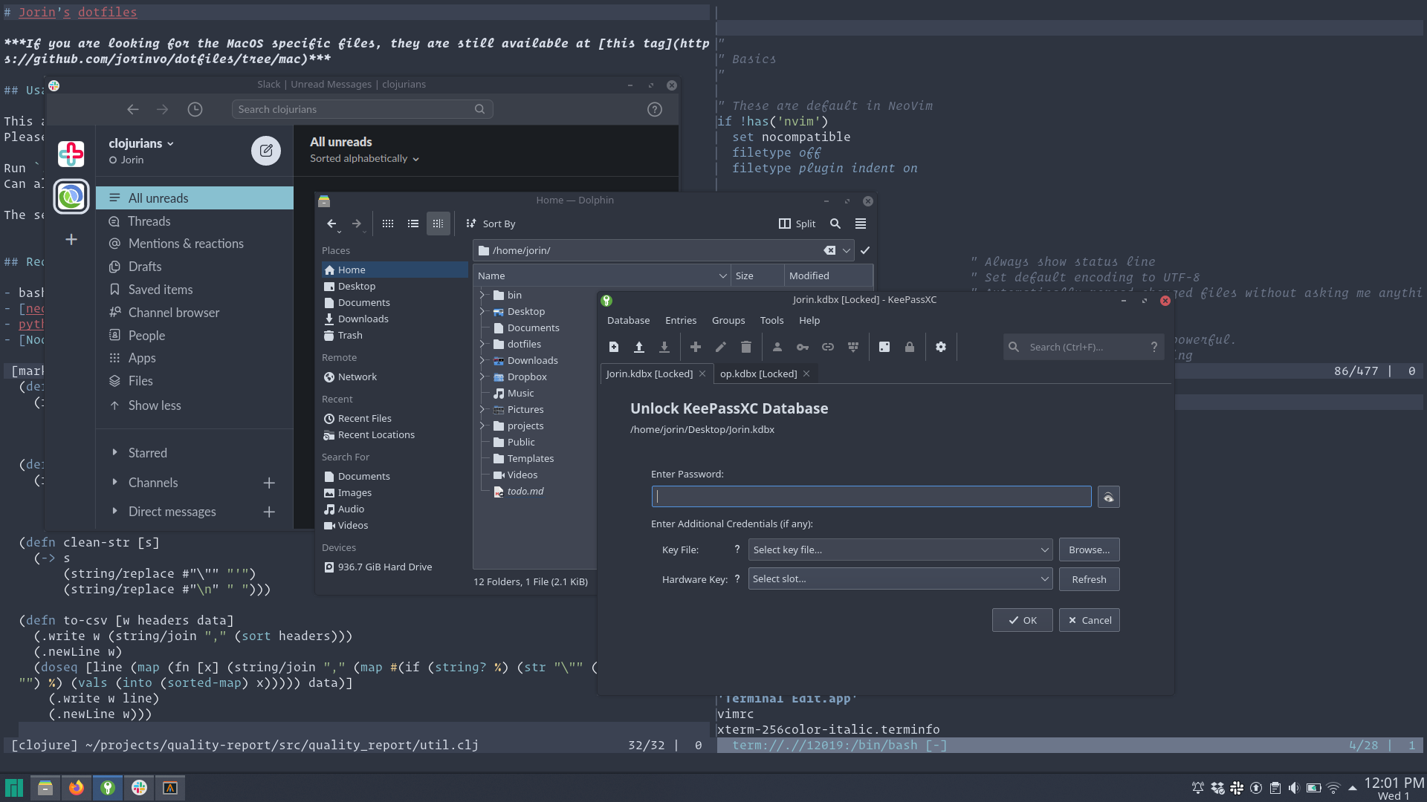1427x802 pixels.
Task: Switch to the op.kdbx [Locked] tab
Action: tap(757, 374)
